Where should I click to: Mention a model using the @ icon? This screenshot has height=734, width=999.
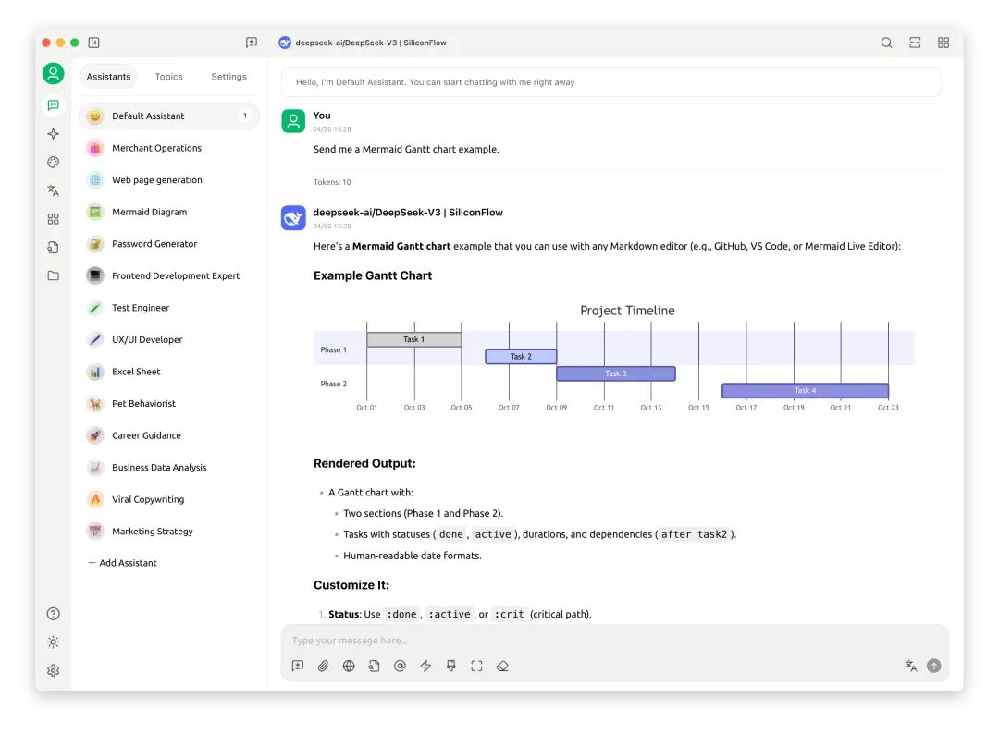point(400,666)
